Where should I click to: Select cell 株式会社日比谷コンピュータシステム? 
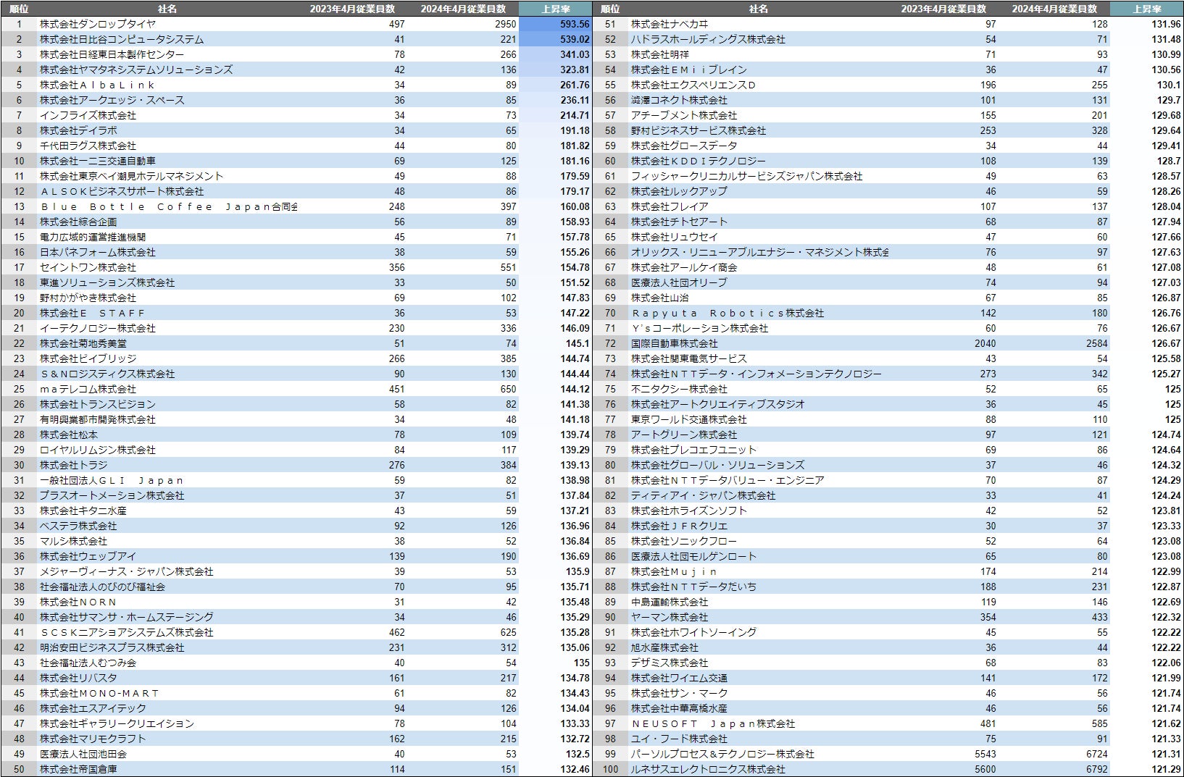122,39
